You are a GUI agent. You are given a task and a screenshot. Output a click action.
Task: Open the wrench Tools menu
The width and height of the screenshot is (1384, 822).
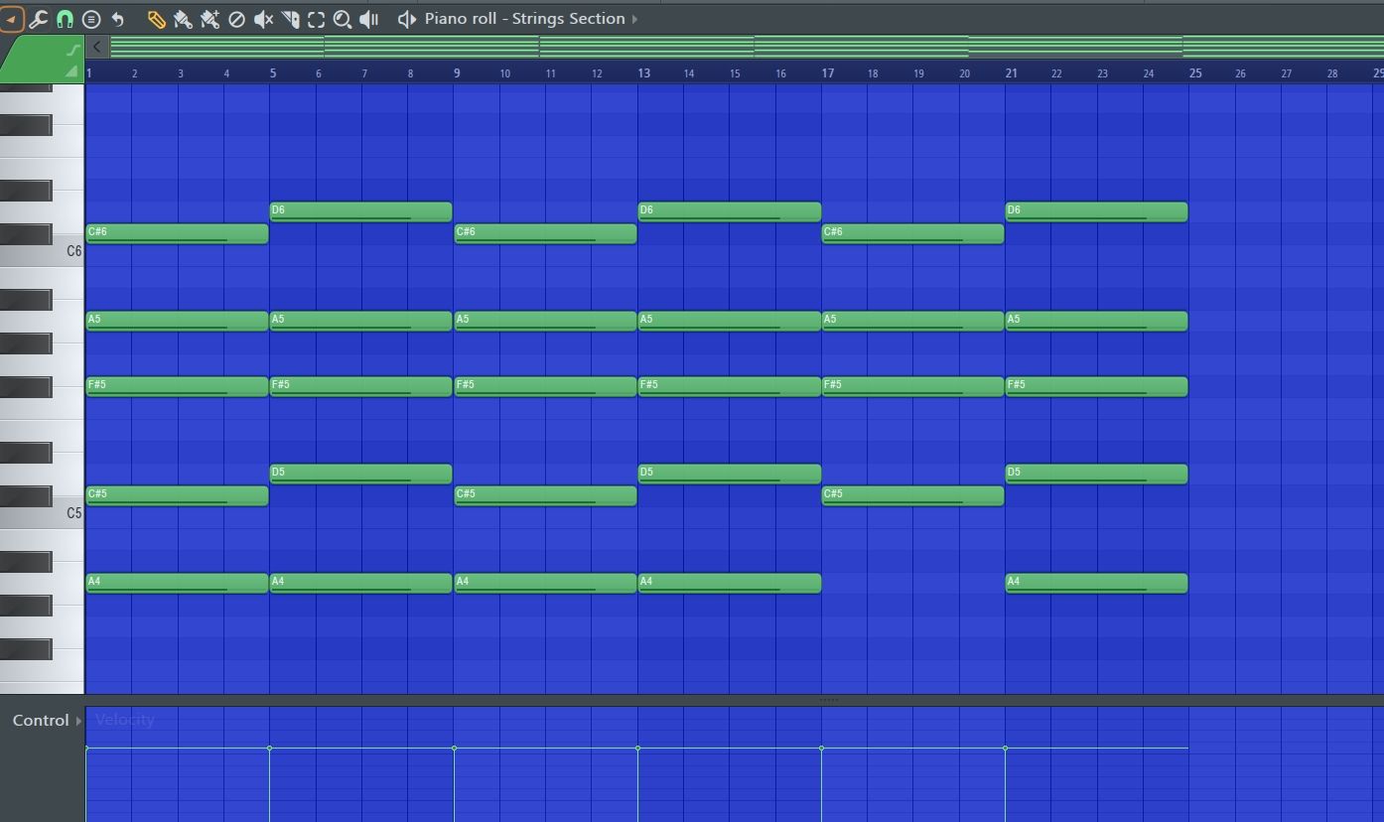38,19
